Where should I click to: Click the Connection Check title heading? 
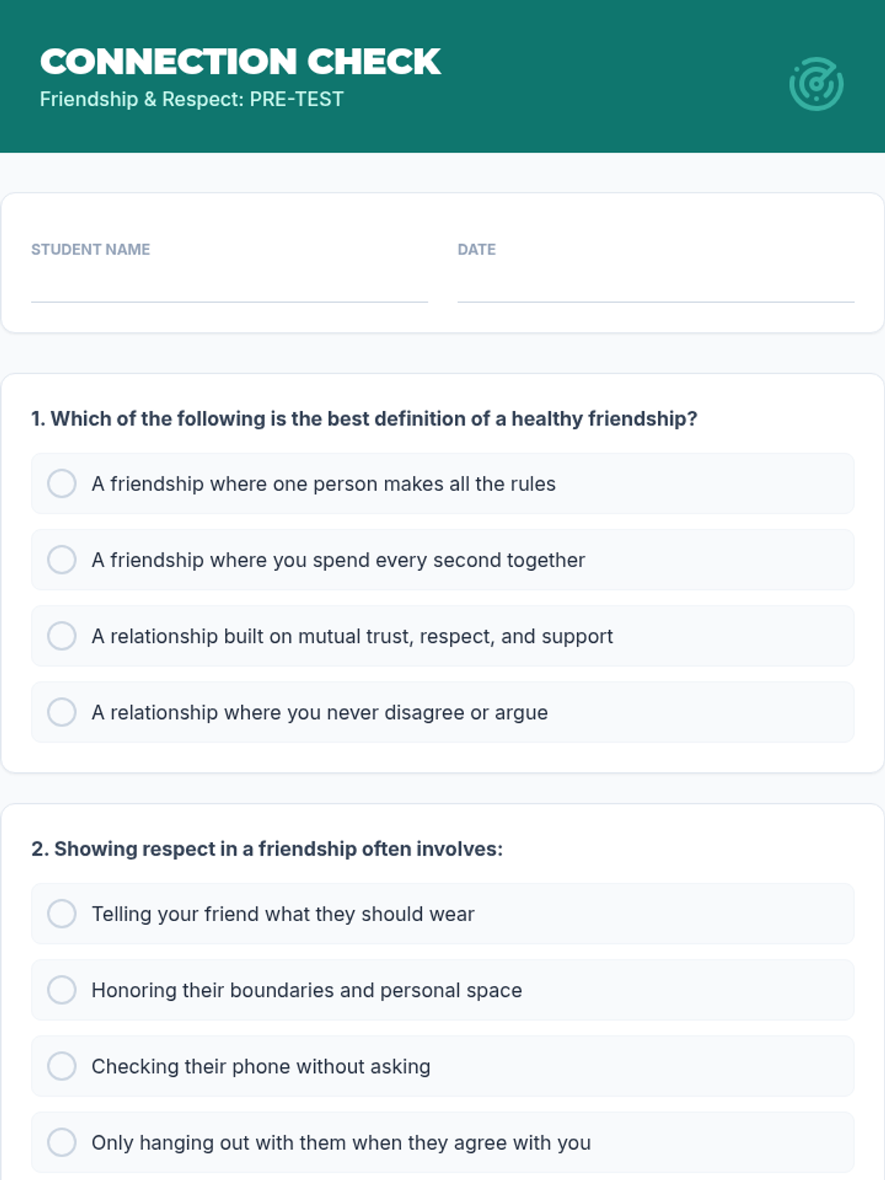(x=240, y=61)
